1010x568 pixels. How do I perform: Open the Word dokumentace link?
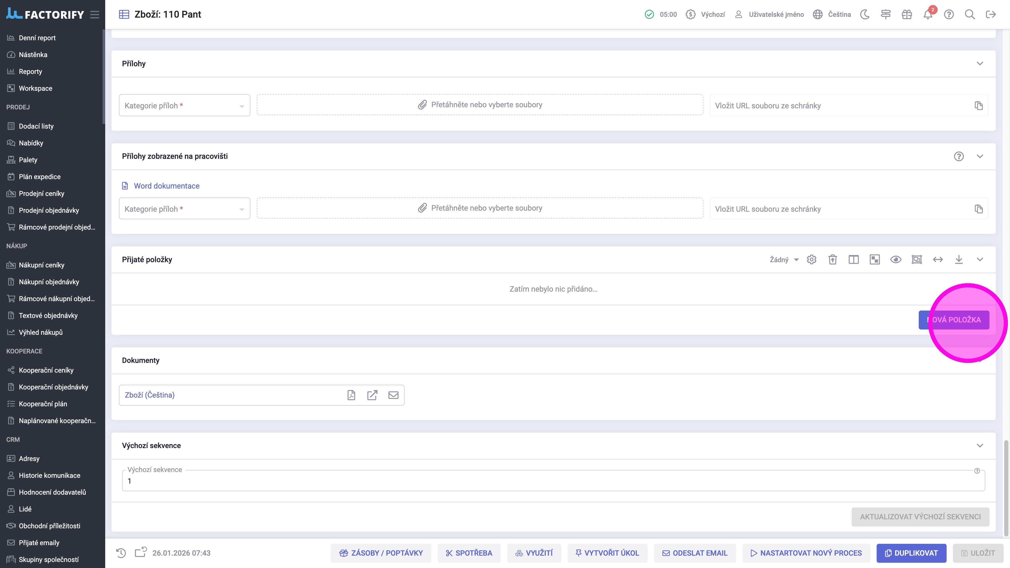(x=166, y=186)
